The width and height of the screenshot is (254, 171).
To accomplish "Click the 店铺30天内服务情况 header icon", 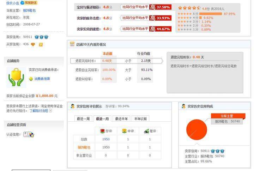I will (72, 44).
